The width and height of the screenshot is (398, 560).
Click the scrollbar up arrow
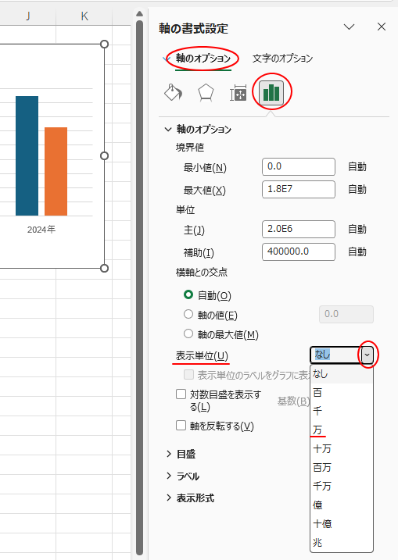pyautogui.click(x=139, y=13)
